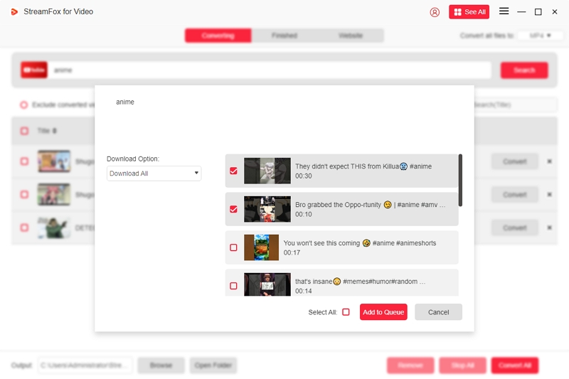Uncheck 'Bro grabbed the Oppo-rtunity' video
Screen dimensions: 569x379
coord(233,209)
